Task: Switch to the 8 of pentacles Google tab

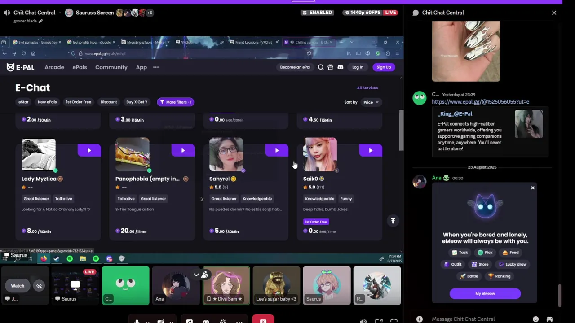Action: point(38,42)
